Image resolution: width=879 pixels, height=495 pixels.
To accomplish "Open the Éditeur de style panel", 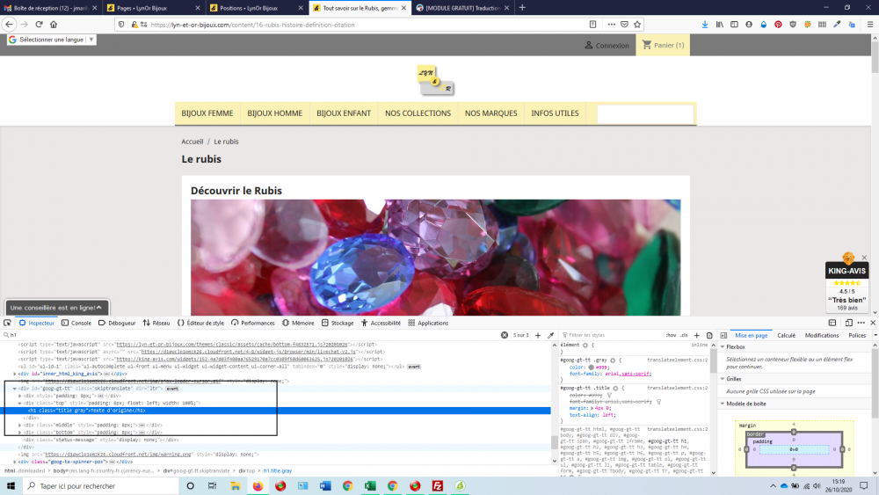I will click(200, 323).
